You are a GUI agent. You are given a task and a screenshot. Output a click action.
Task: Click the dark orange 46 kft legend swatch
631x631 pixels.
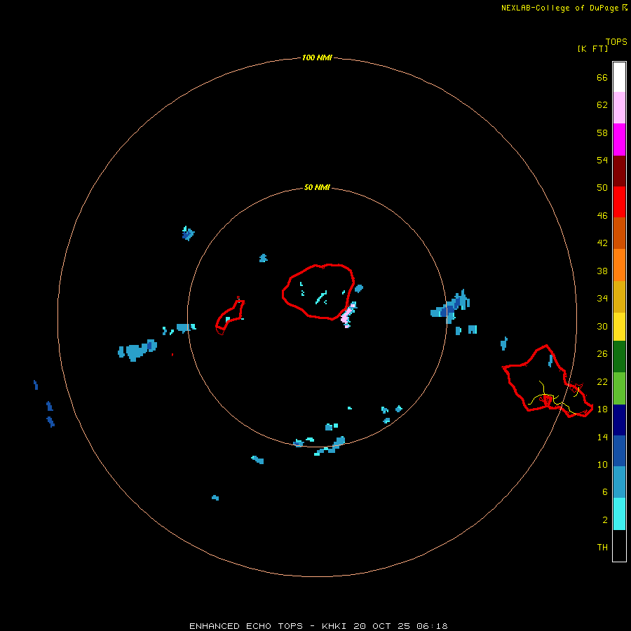click(x=619, y=233)
